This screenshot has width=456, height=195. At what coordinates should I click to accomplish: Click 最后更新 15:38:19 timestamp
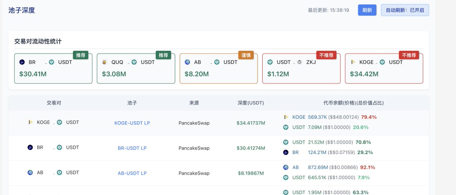coord(328,10)
